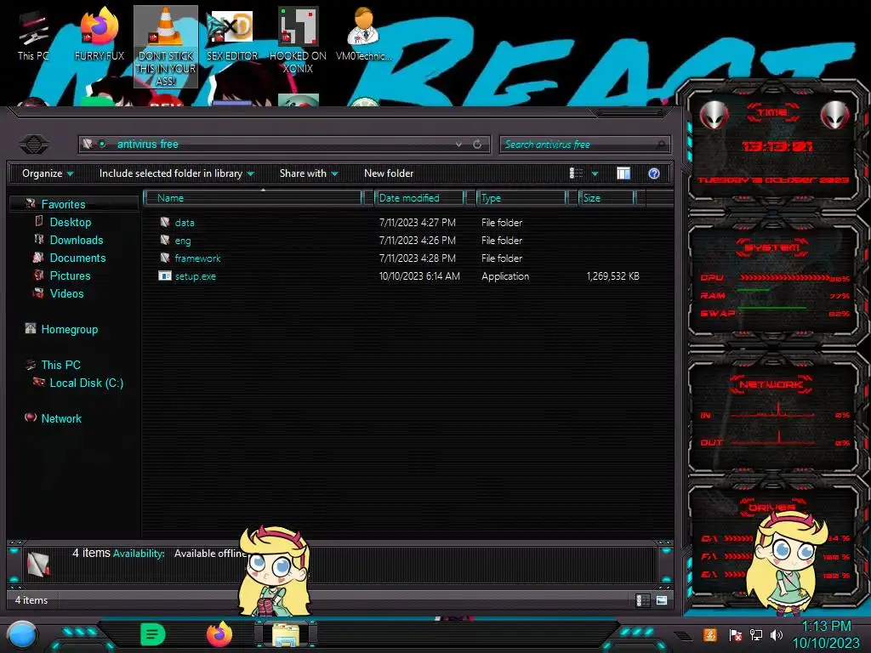Open the view options dropdown arrow
Image resolution: width=871 pixels, height=653 pixels.
pos(595,173)
